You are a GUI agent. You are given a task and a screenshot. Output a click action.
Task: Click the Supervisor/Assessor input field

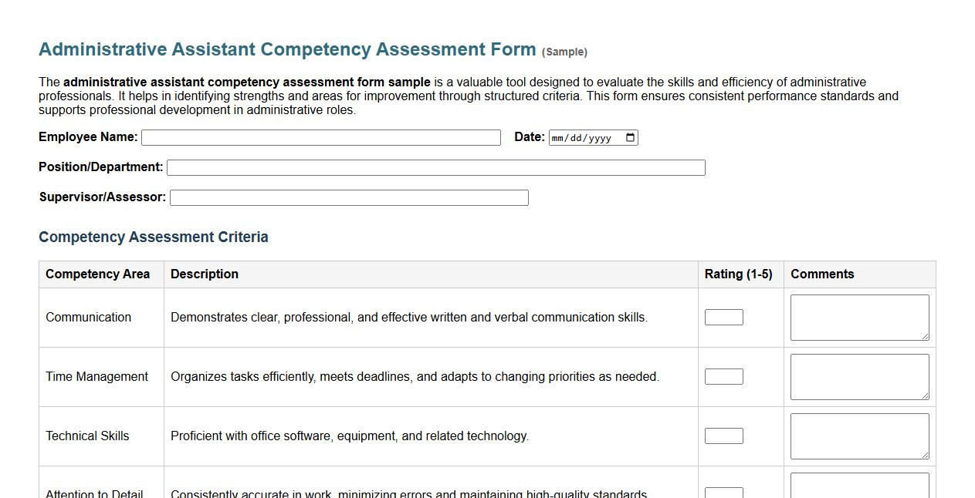(349, 197)
